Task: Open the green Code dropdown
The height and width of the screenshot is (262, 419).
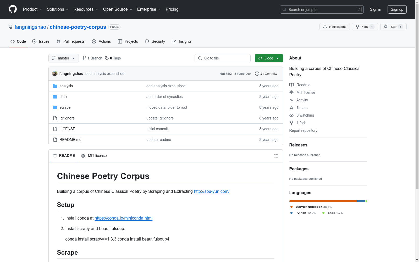Action: pyautogui.click(x=269, y=58)
